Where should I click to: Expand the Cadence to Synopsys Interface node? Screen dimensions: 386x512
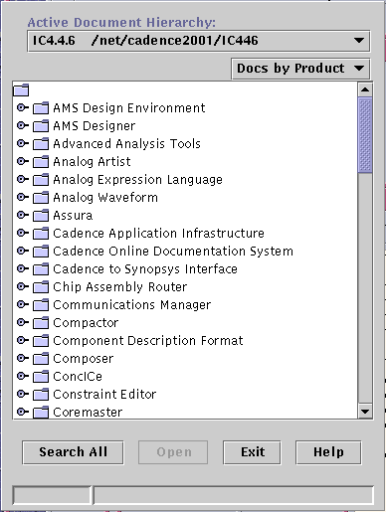(23, 268)
